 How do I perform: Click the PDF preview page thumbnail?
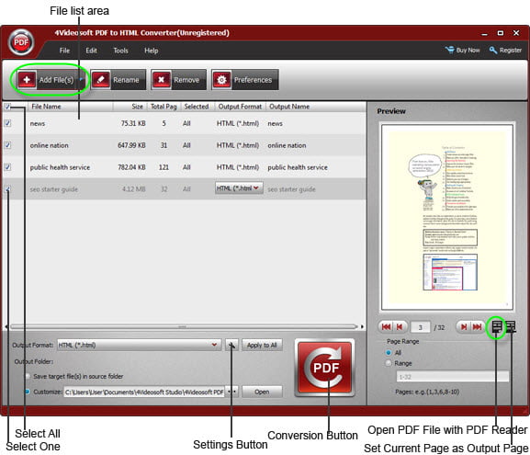click(x=447, y=217)
